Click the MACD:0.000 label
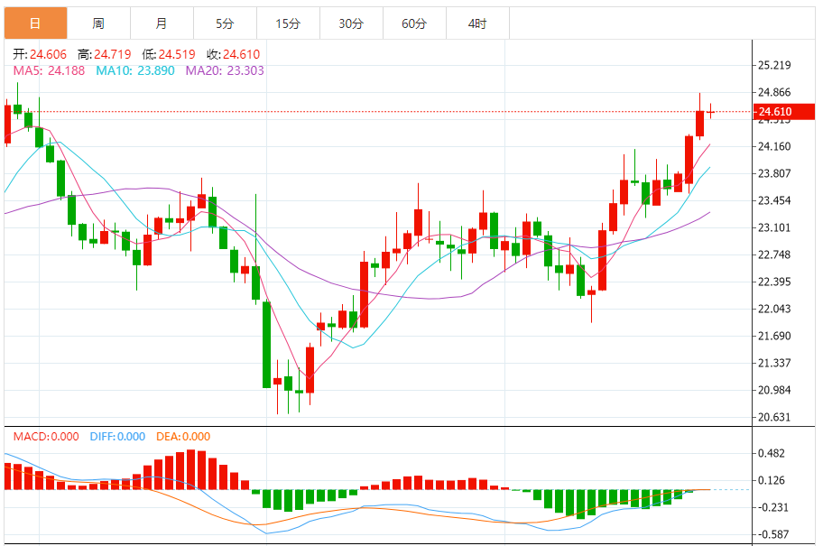The width and height of the screenshot is (823, 546). 46,436
